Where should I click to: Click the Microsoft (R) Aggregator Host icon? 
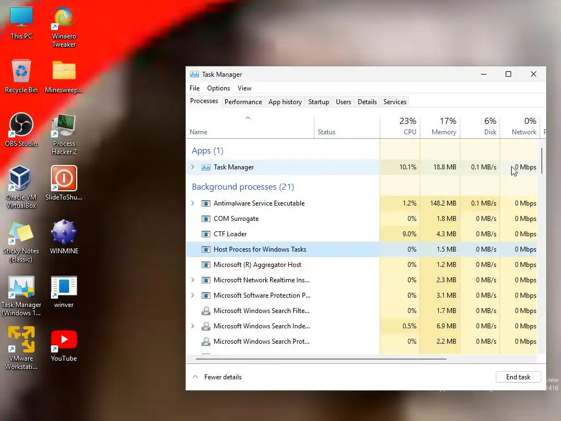pos(206,265)
